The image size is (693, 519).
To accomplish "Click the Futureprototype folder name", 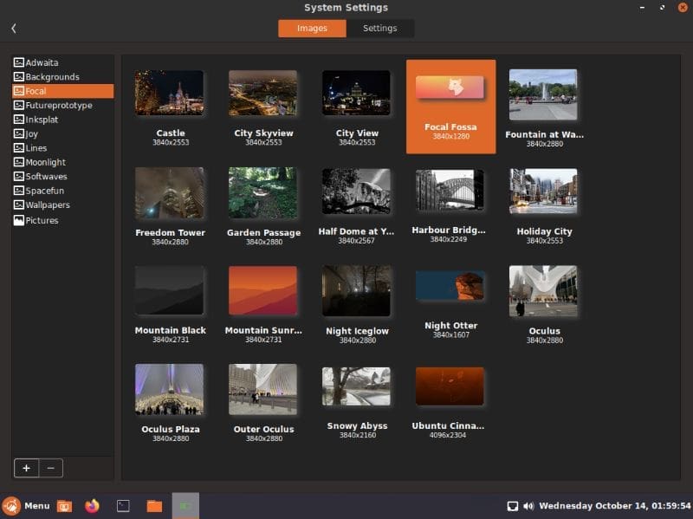I will tap(59, 106).
